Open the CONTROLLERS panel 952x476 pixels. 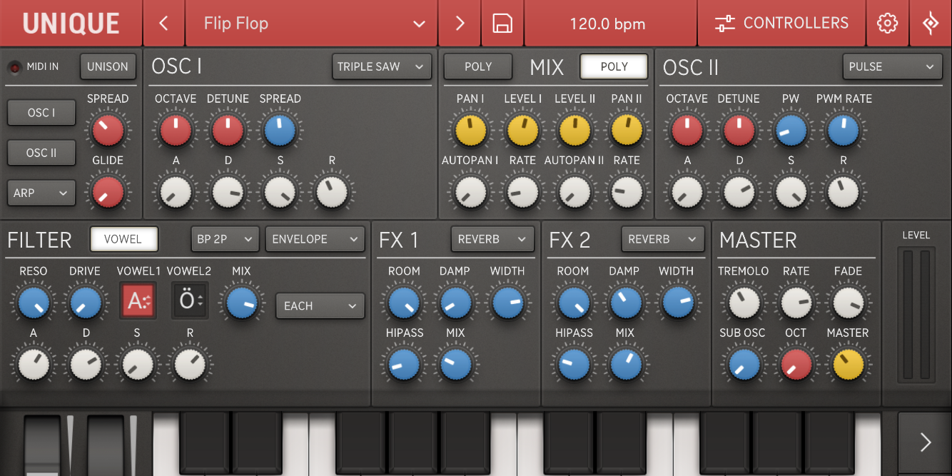(x=782, y=24)
